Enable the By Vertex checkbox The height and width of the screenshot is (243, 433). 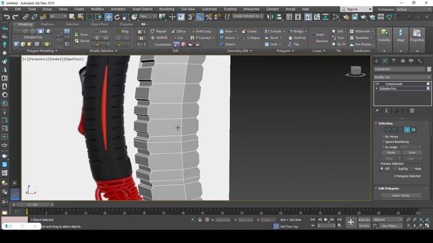[x=384, y=136]
